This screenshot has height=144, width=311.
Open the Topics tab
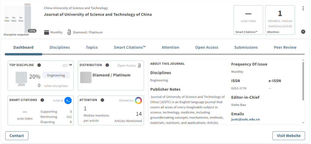click(92, 47)
